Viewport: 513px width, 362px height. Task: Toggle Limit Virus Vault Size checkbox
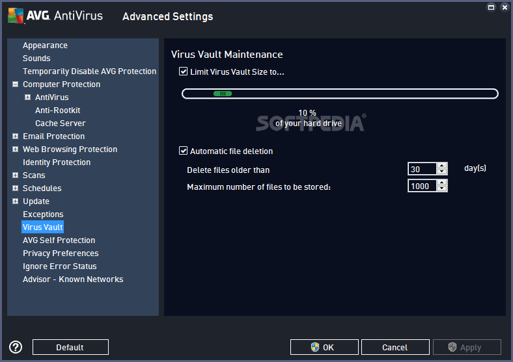pos(183,71)
